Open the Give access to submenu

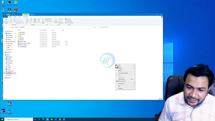pyautogui.click(x=125, y=83)
